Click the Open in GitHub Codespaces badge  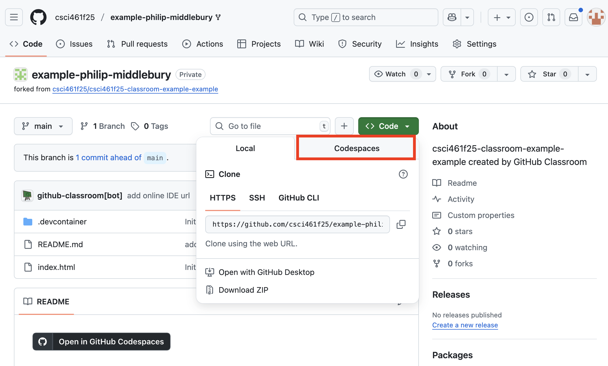click(101, 342)
